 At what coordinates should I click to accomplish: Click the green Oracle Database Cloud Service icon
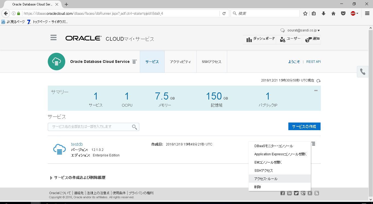[57, 62]
